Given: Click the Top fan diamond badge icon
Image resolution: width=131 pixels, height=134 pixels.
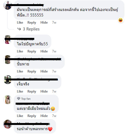Looking at the screenshot, I should (x=19, y=99).
